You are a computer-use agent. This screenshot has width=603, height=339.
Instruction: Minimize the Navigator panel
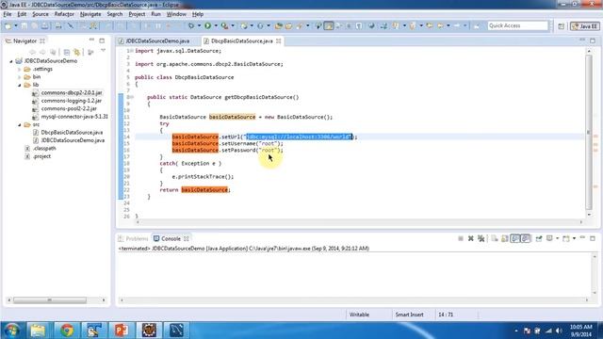[x=91, y=40]
